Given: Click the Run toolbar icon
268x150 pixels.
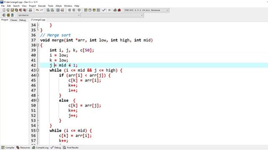Looking at the screenshot, I should [x=90, y=10].
